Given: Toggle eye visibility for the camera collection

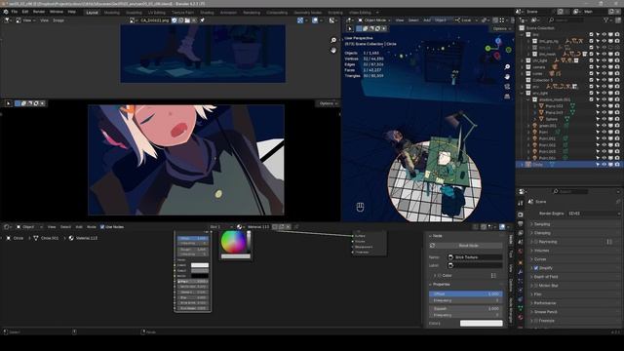Looking at the screenshot, I should (x=604, y=67).
